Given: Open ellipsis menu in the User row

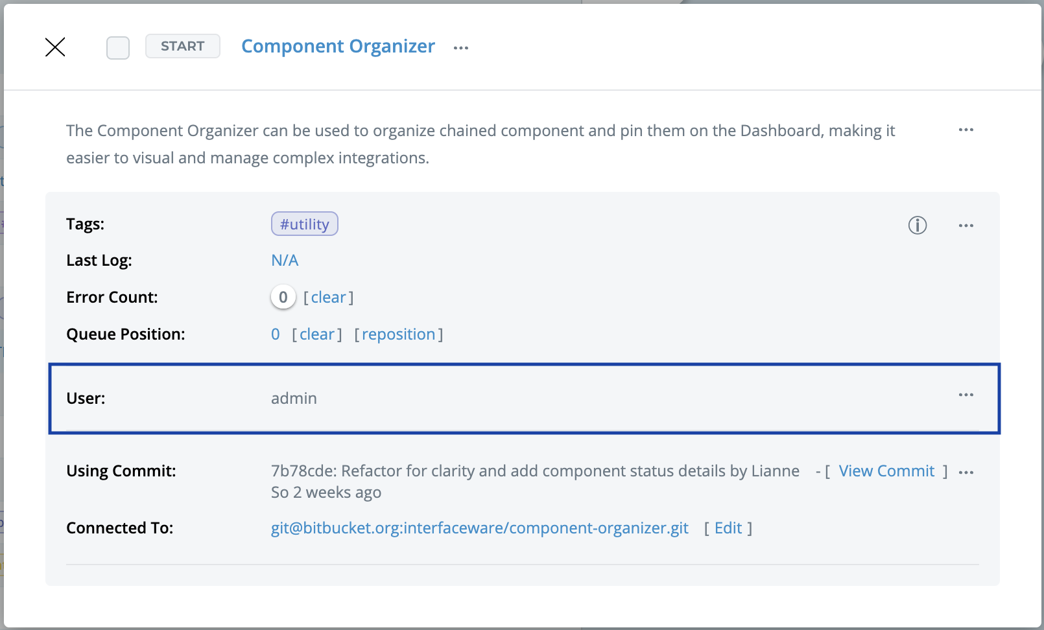Looking at the screenshot, I should 966,395.
